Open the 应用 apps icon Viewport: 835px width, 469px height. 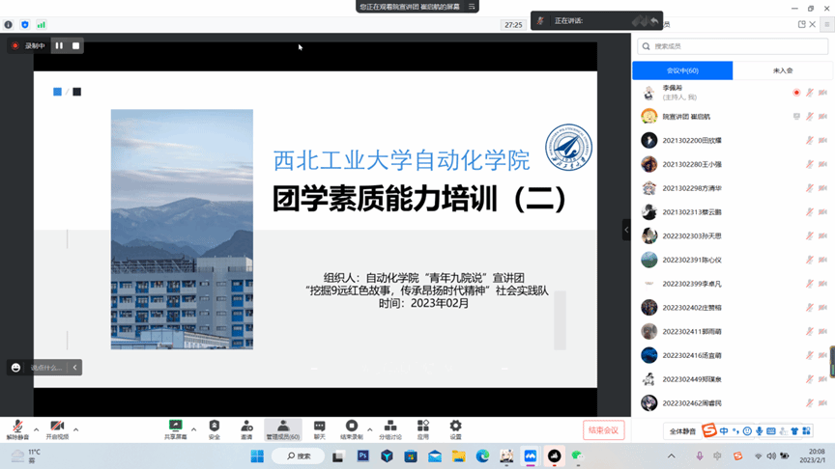[x=422, y=427]
